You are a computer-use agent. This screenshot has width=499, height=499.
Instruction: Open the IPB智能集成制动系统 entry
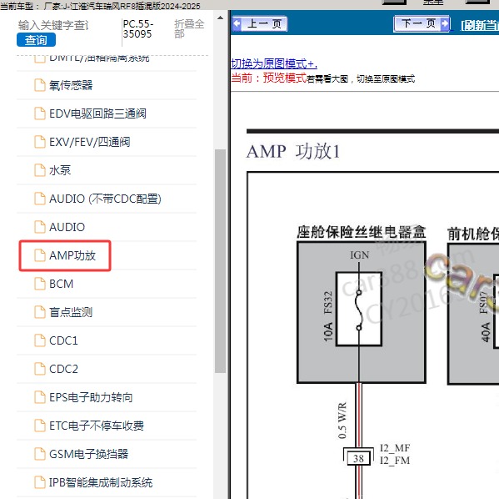click(x=101, y=482)
